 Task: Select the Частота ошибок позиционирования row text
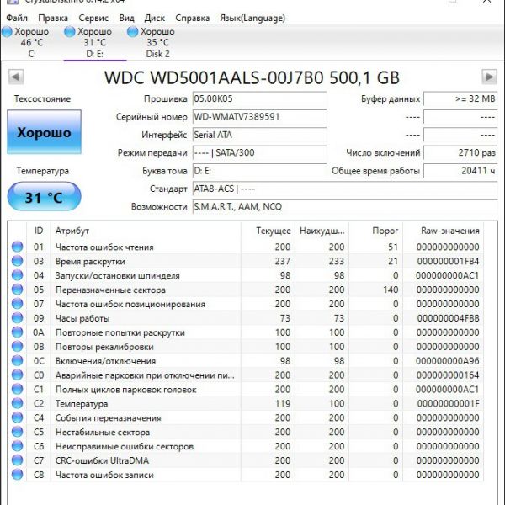pos(130,304)
